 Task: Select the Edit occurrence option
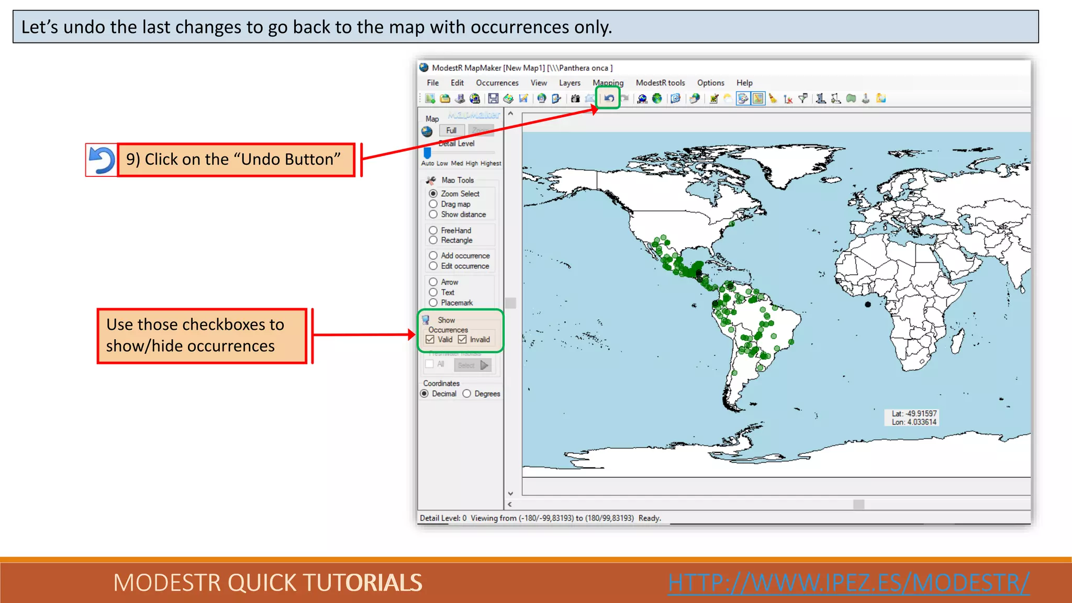(433, 266)
